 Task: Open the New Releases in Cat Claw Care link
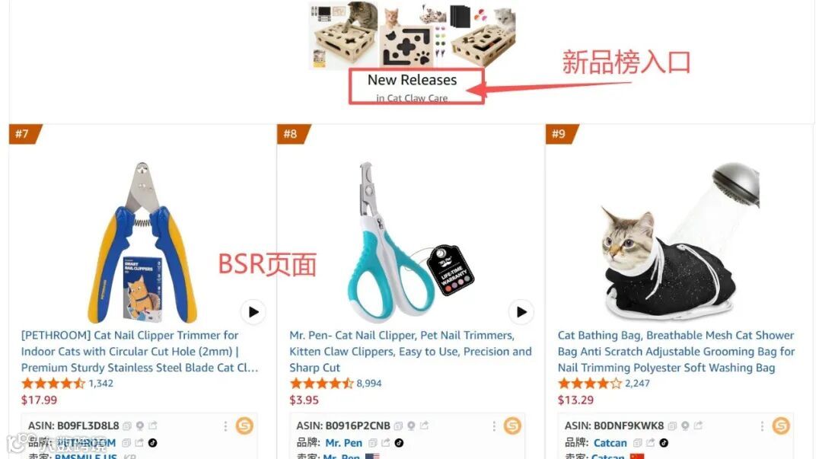click(412, 87)
